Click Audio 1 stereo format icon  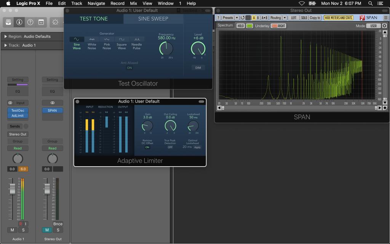(10, 103)
